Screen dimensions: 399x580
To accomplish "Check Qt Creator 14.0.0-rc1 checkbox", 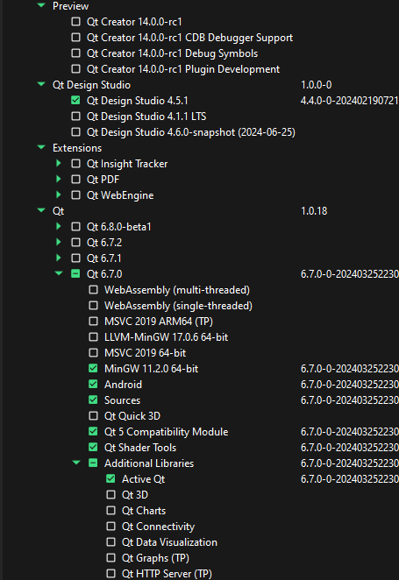I will tap(75, 22).
